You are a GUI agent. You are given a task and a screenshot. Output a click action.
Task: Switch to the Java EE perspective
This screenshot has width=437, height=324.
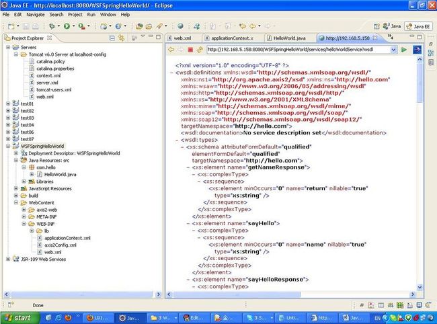(418, 26)
